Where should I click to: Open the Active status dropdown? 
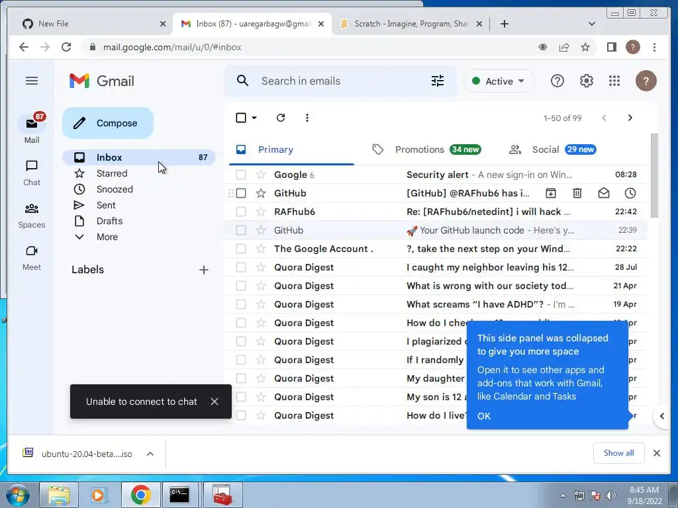499,81
